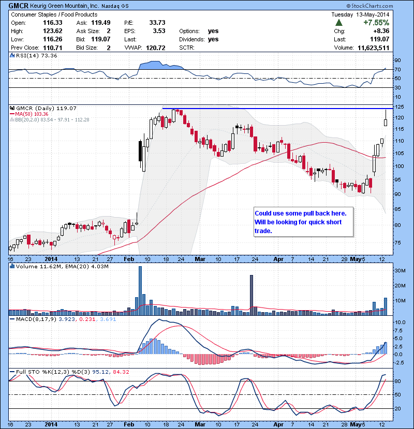Image resolution: width=414 pixels, height=429 pixels.
Task: Click the 125 price axis label
Action: tap(400, 107)
